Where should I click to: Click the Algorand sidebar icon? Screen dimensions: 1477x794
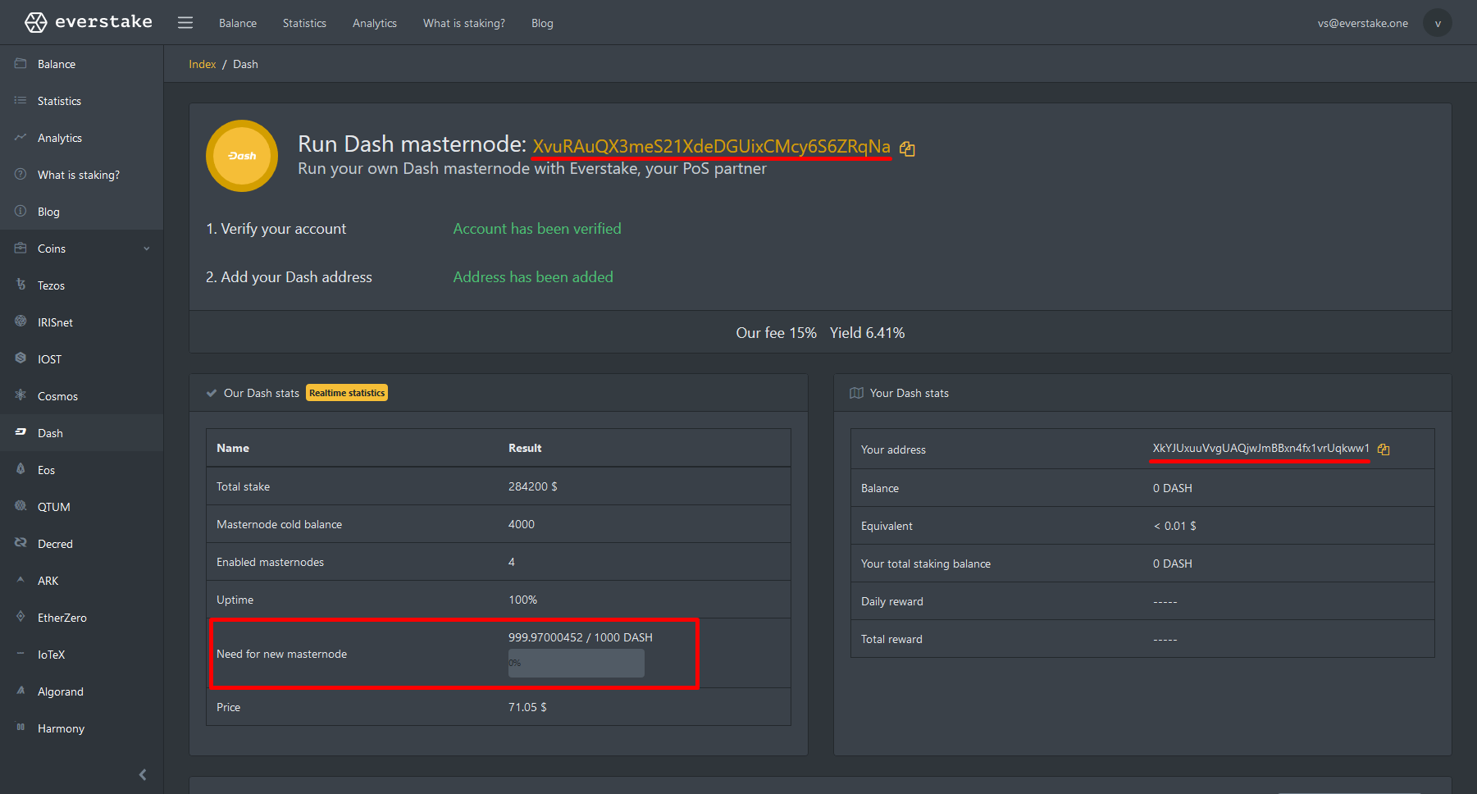[x=21, y=691]
